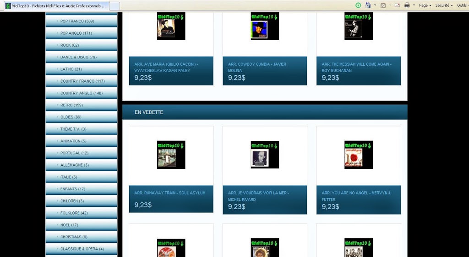Open the Print options dropdown arrow
The height and width of the screenshot is (257, 469).
tap(414, 5)
